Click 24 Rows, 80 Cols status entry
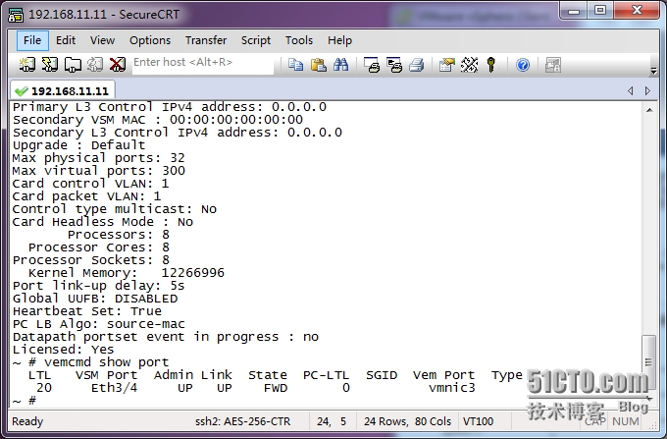 [x=407, y=421]
